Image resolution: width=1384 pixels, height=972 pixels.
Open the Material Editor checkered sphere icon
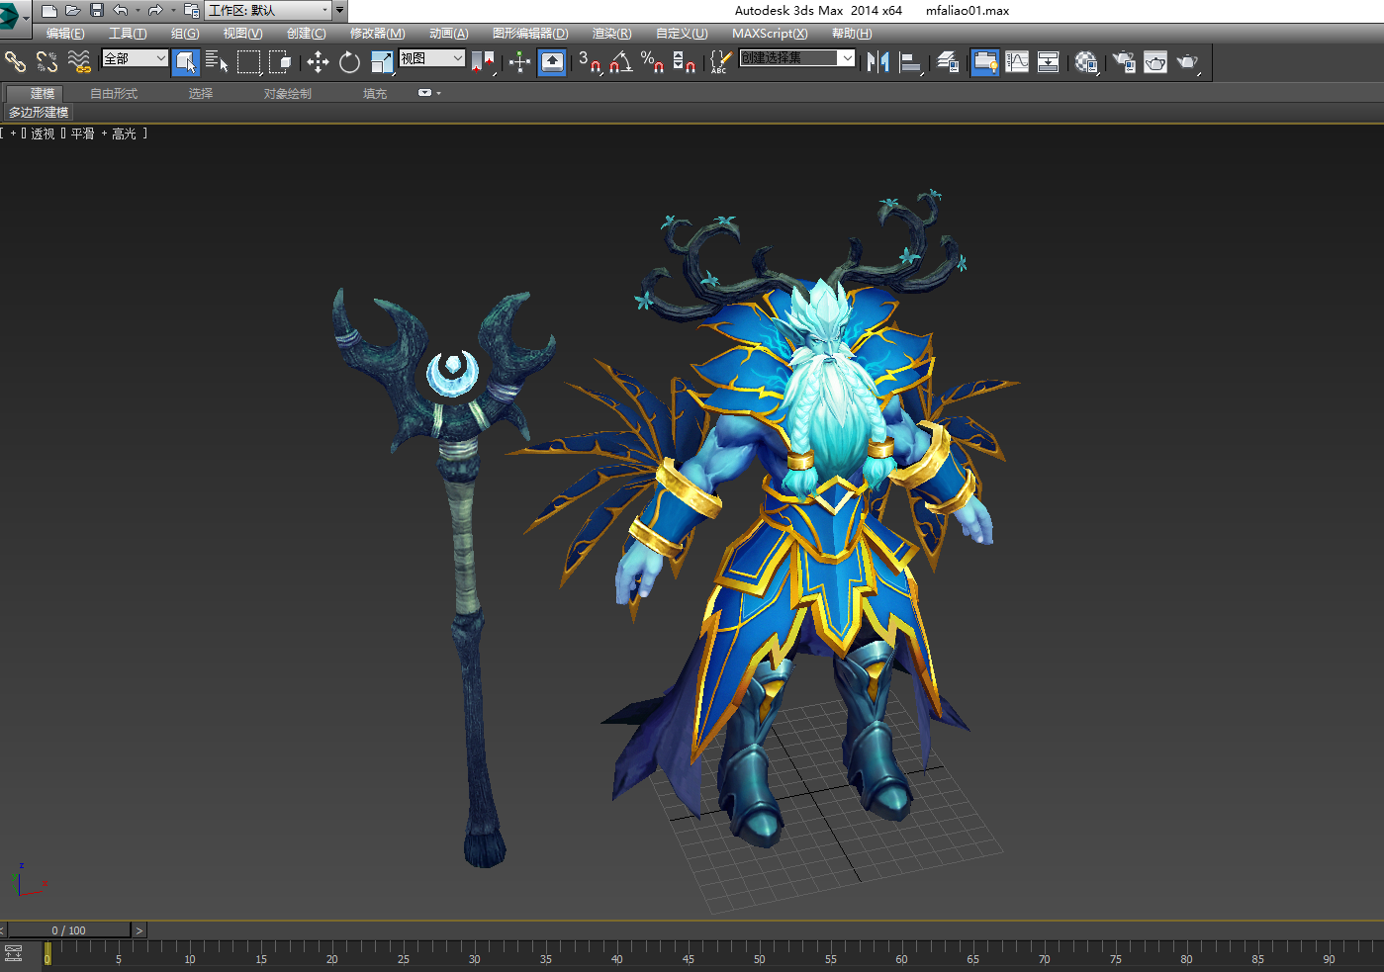coord(1086,62)
